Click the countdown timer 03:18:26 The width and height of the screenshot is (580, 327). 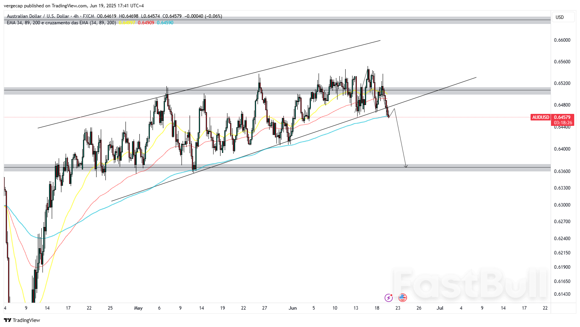563,123
